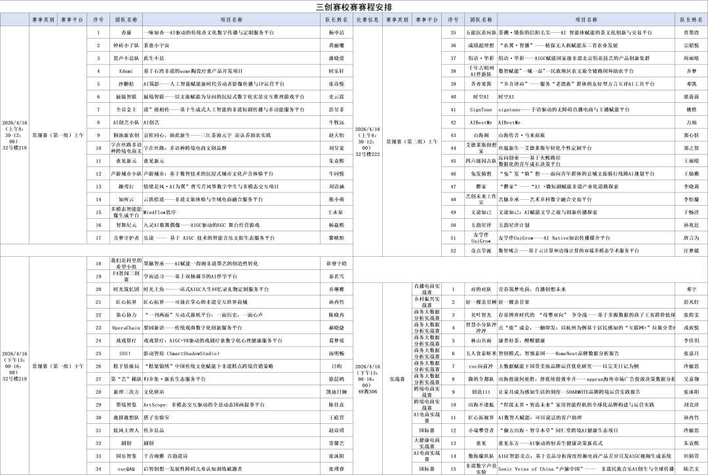This screenshot has width=708, height=475.
Task: Click the 乡村振兴实战赛 platform cell
Action: click(426, 301)
